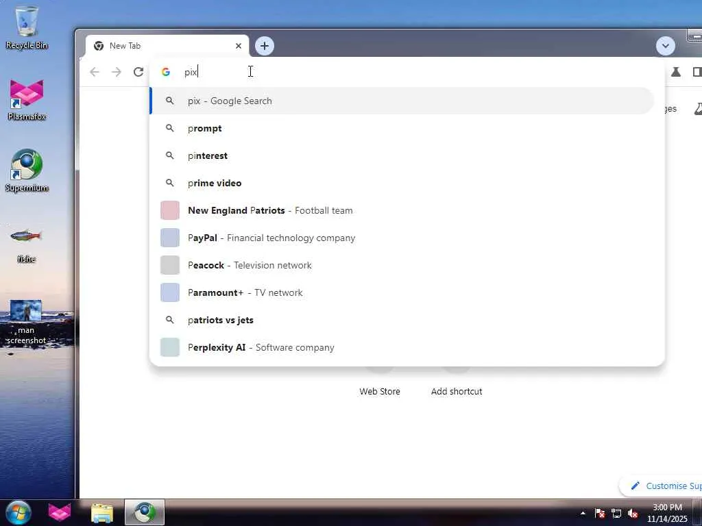Click the Google logo icon in the address bar
This screenshot has width=702, height=526.
click(x=166, y=72)
